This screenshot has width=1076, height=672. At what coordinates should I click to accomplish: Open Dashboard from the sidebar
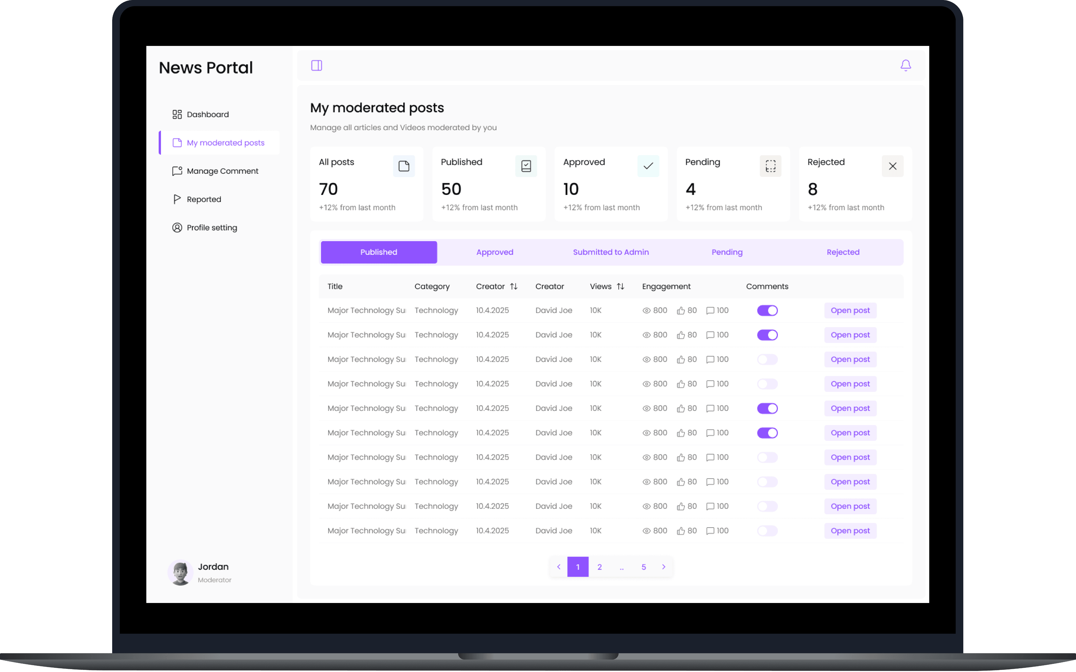point(207,115)
